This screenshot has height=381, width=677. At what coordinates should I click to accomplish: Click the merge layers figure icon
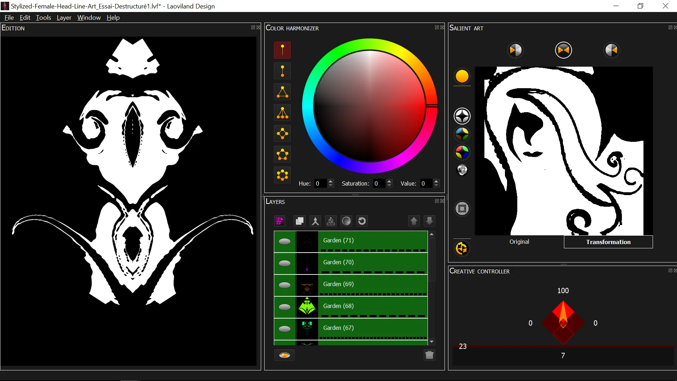(315, 221)
